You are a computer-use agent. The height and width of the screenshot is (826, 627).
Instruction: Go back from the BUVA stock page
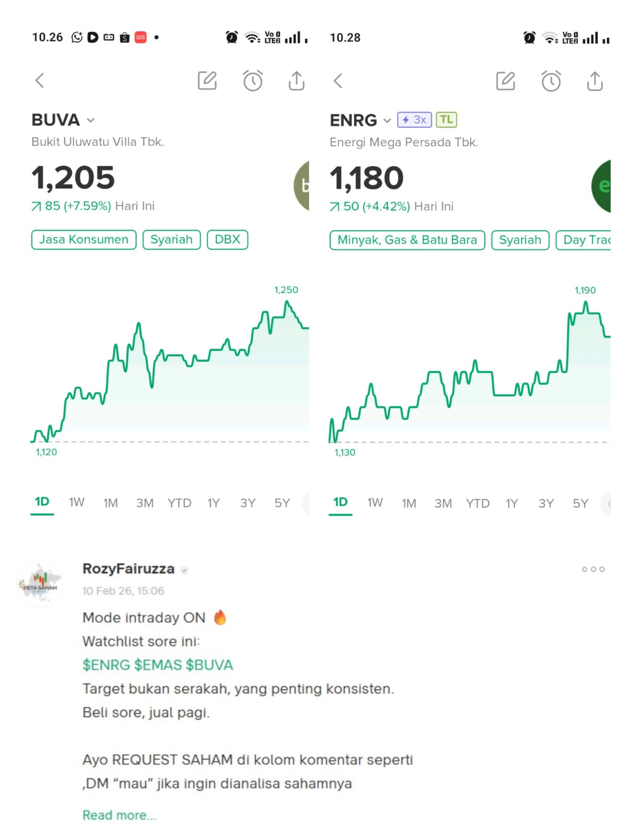pyautogui.click(x=40, y=81)
